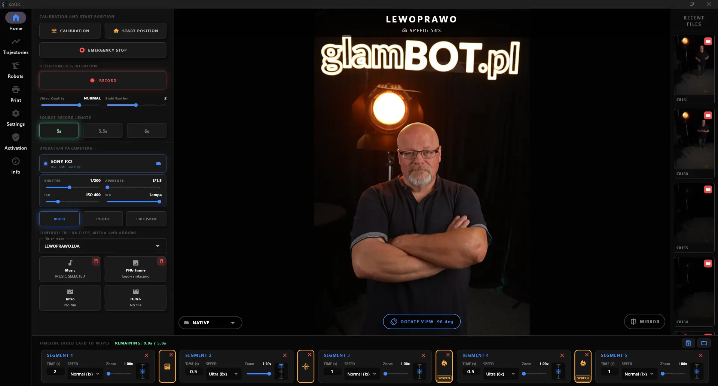
Task: Open Segment 5 speed dropdown
Action: [639, 374]
